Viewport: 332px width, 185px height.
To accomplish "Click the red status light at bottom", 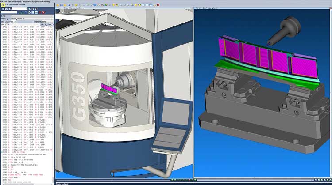I will [189, 180].
